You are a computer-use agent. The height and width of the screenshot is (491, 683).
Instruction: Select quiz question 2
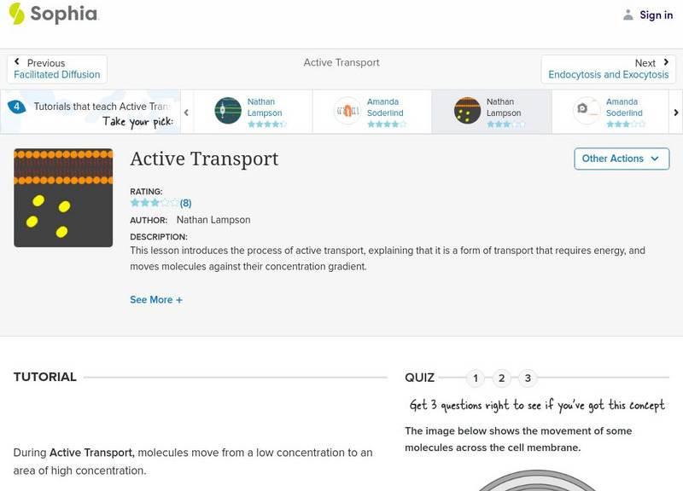coord(502,378)
